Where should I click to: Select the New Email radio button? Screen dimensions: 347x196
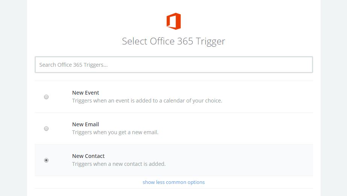click(x=46, y=129)
